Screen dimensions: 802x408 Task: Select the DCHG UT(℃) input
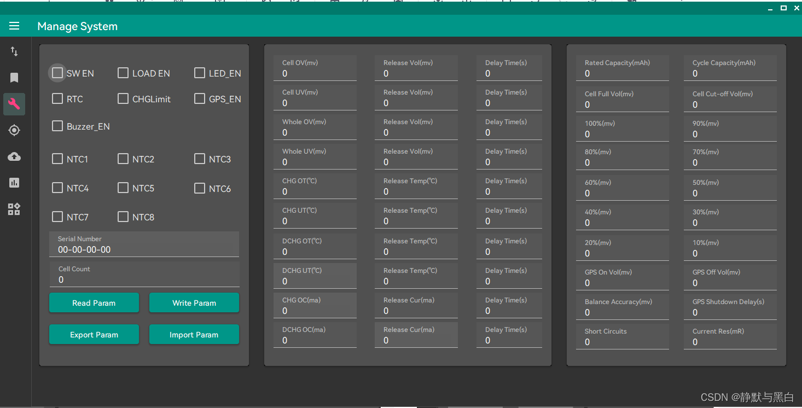tap(315, 276)
